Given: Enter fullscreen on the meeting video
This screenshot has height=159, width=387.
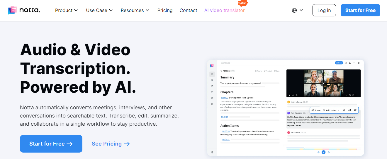Looking at the screenshot, I should 353,95.
